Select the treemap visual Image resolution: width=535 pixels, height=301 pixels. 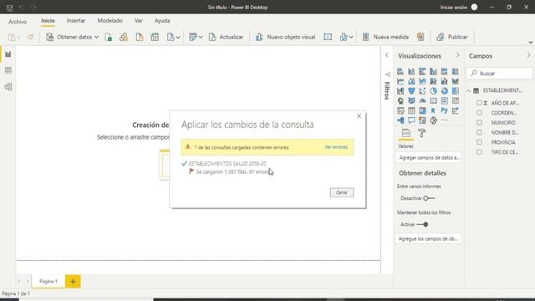[x=455, y=91]
